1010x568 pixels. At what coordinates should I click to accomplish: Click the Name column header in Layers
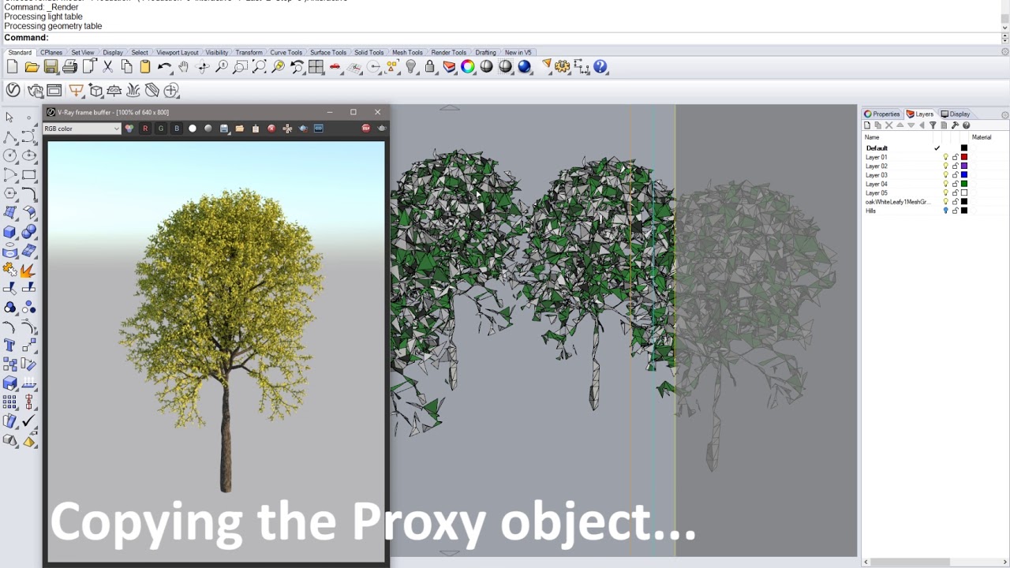point(872,137)
